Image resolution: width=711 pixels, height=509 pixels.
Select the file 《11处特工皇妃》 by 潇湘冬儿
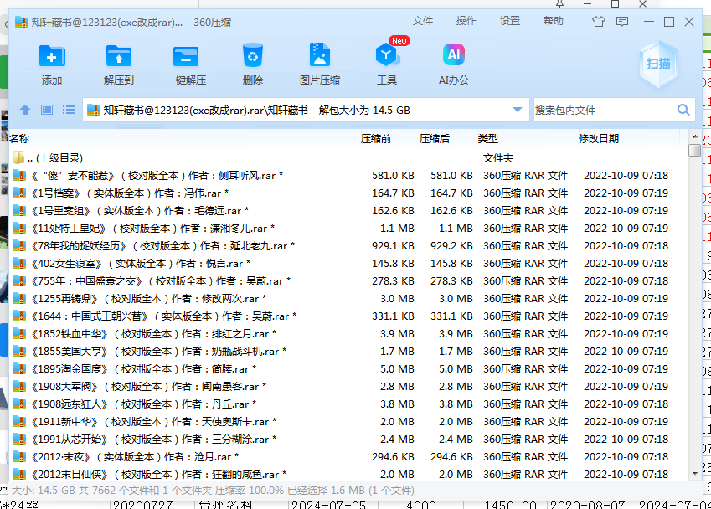[348, 229]
